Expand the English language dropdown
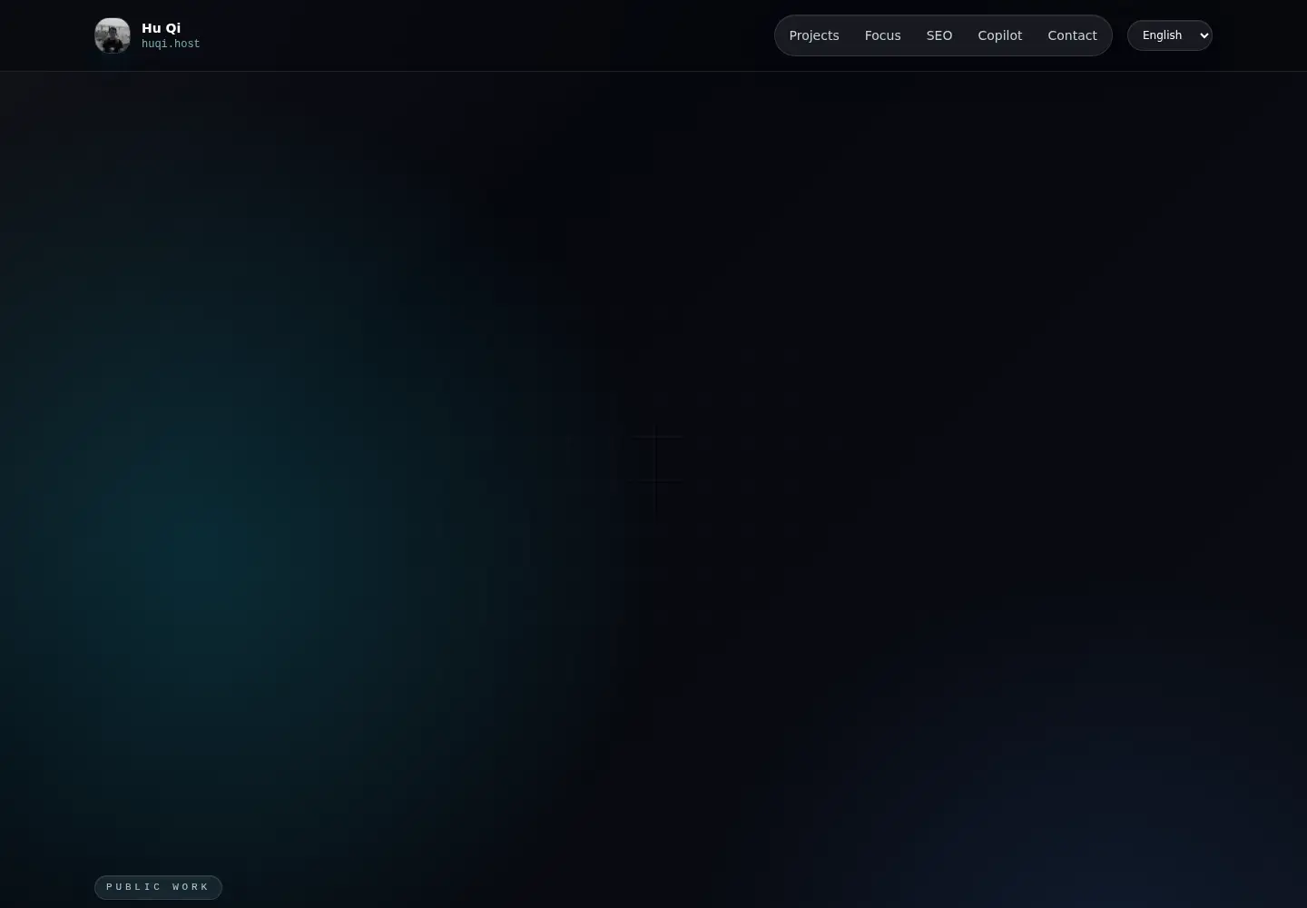Image resolution: width=1307 pixels, height=908 pixels. pos(1170,35)
